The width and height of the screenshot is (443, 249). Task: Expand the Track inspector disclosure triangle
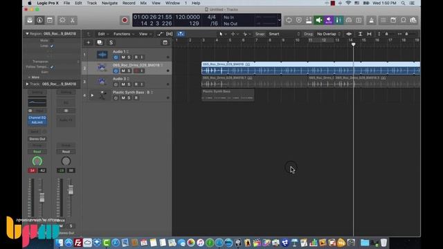click(27, 84)
